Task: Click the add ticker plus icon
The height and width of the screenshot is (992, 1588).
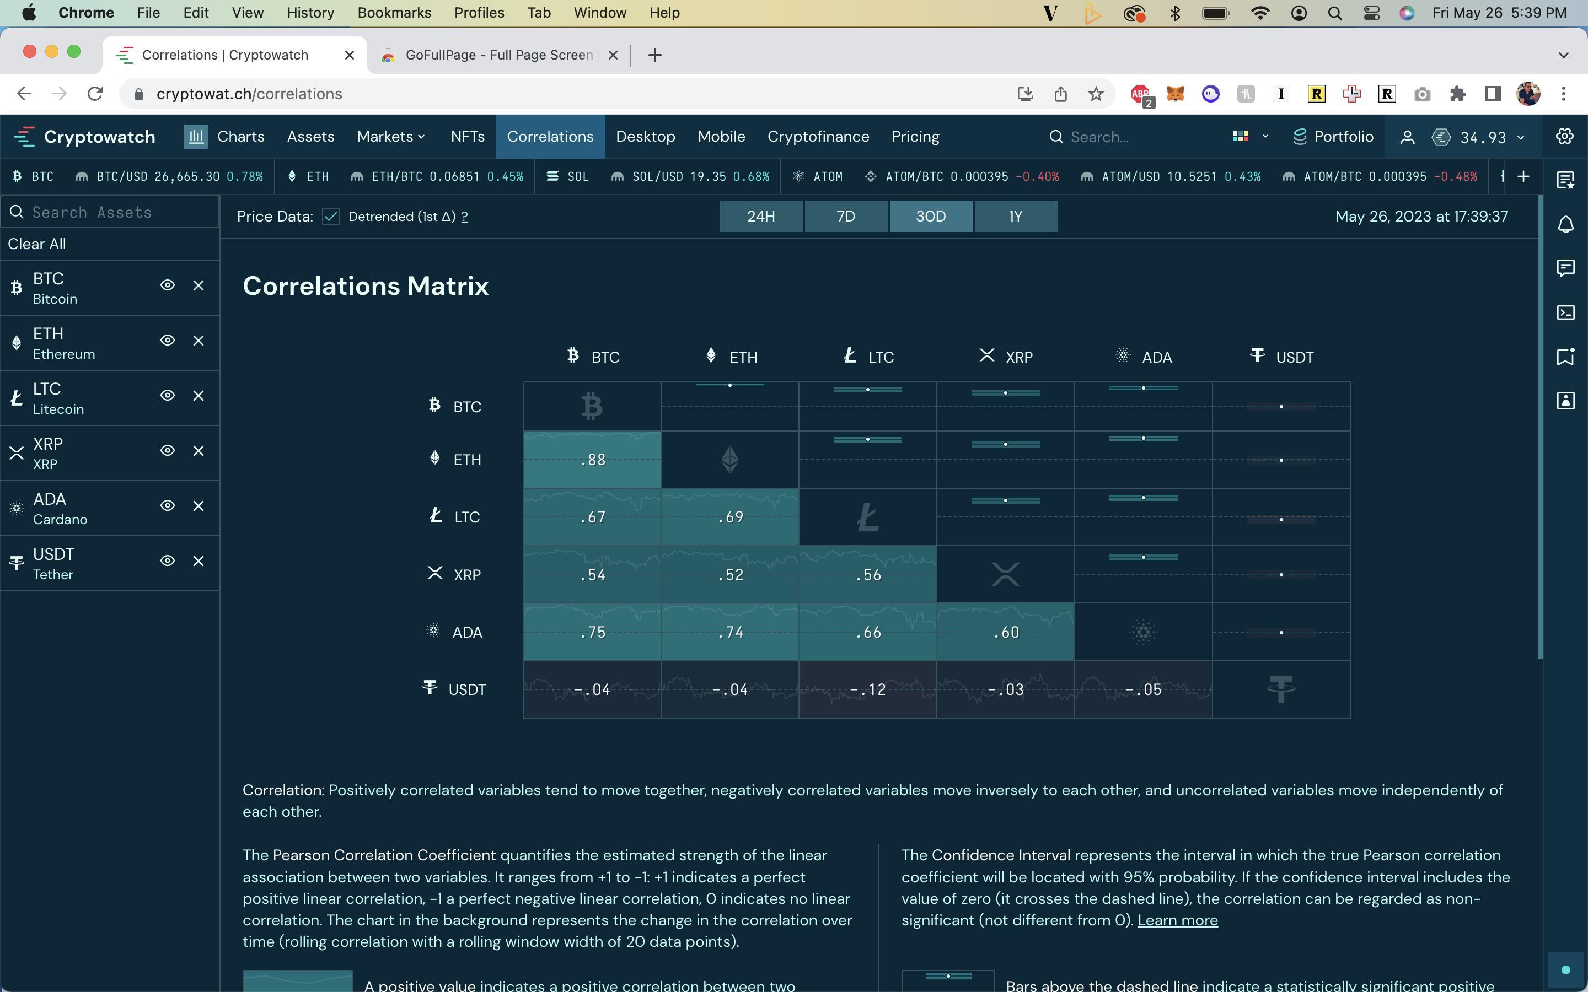Action: point(1523,176)
